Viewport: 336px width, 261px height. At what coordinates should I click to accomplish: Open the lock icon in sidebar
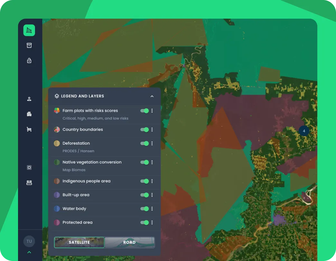click(29, 60)
